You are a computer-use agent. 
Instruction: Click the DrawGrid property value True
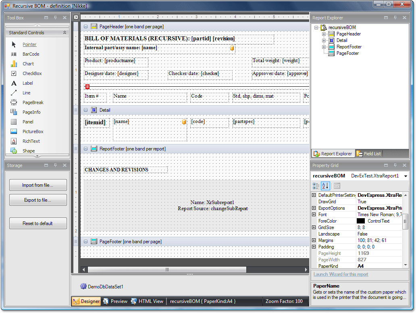point(362,202)
